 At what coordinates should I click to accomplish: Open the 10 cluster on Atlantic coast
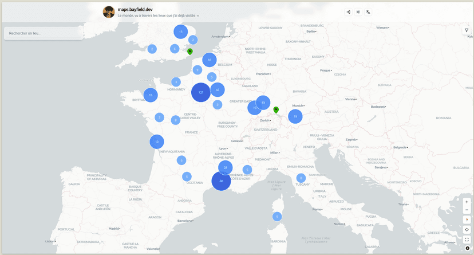(157, 142)
